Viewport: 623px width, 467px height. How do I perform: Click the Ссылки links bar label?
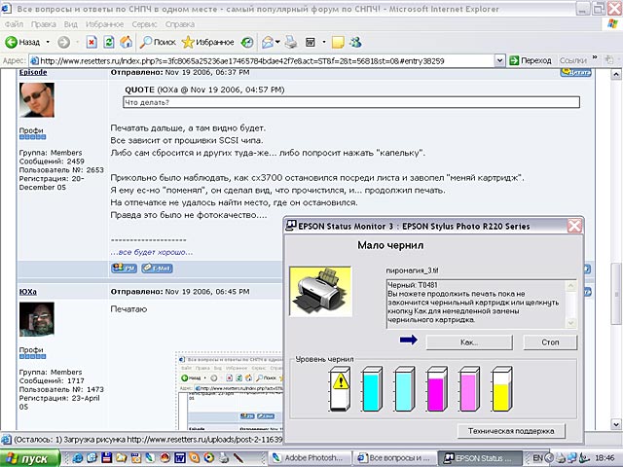[x=573, y=60]
